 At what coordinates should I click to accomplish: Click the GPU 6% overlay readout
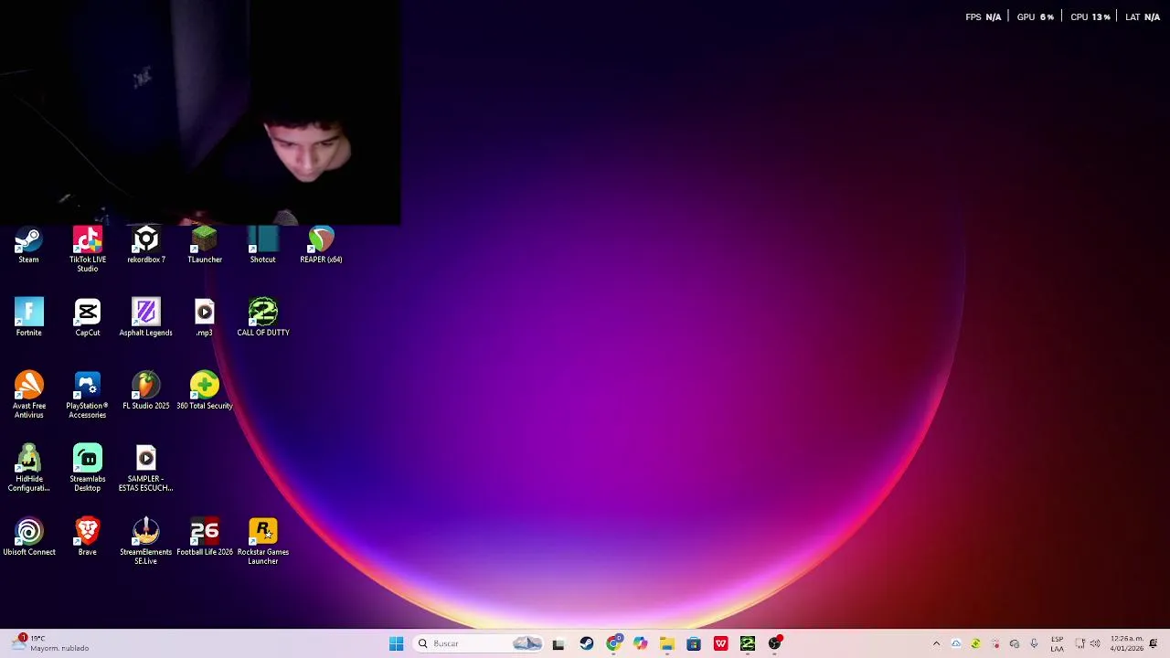pyautogui.click(x=1035, y=16)
